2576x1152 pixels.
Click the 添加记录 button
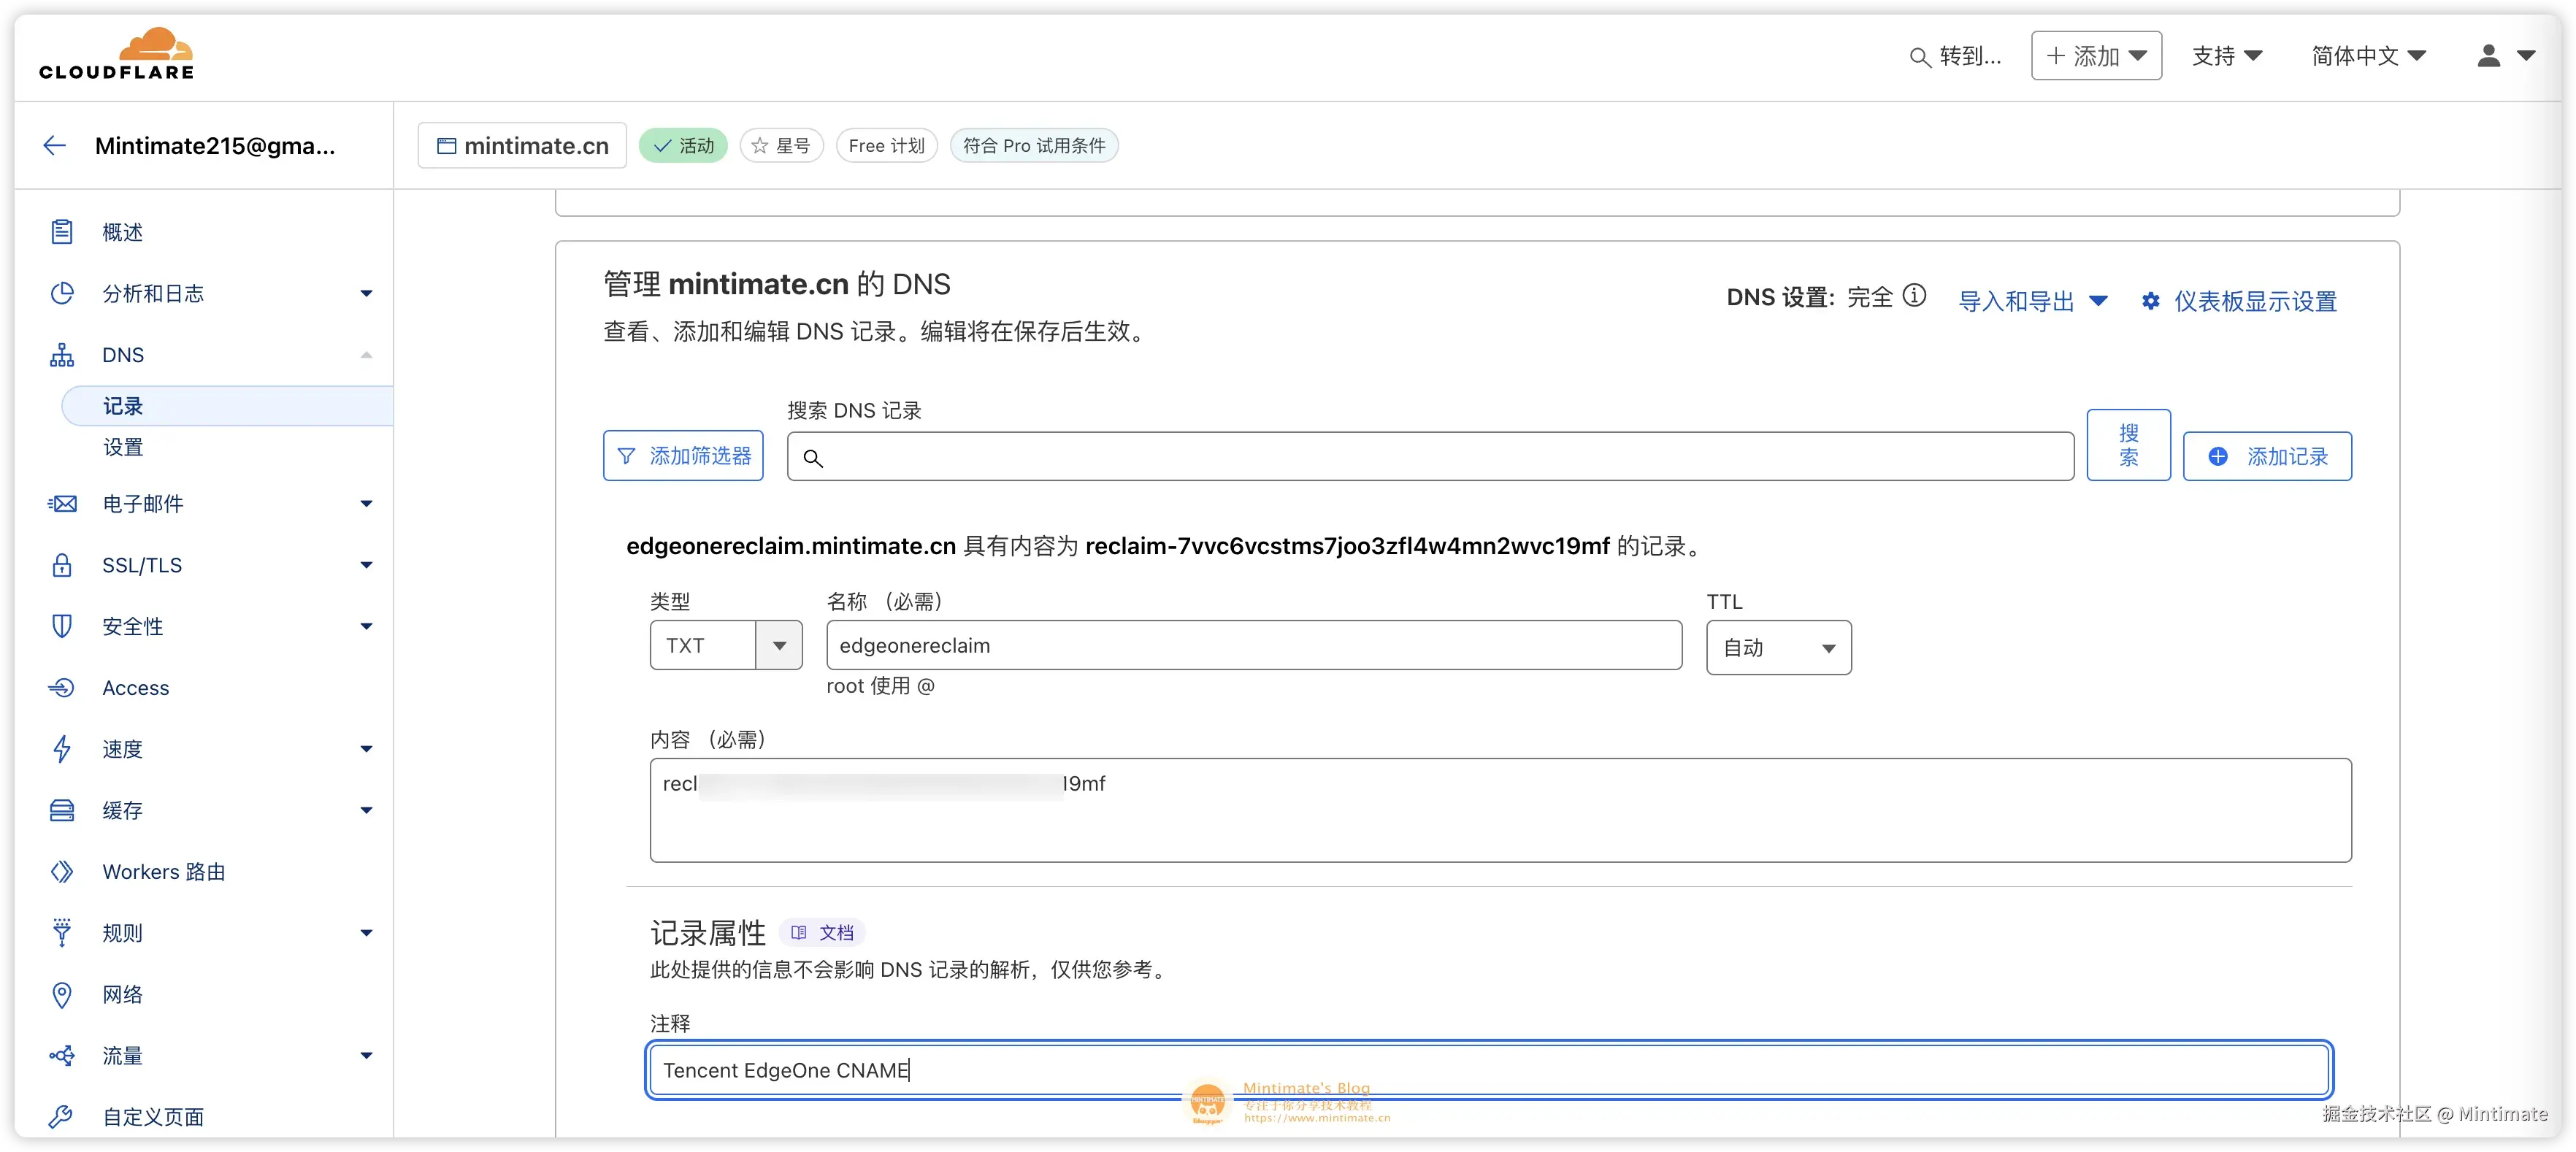(2267, 457)
